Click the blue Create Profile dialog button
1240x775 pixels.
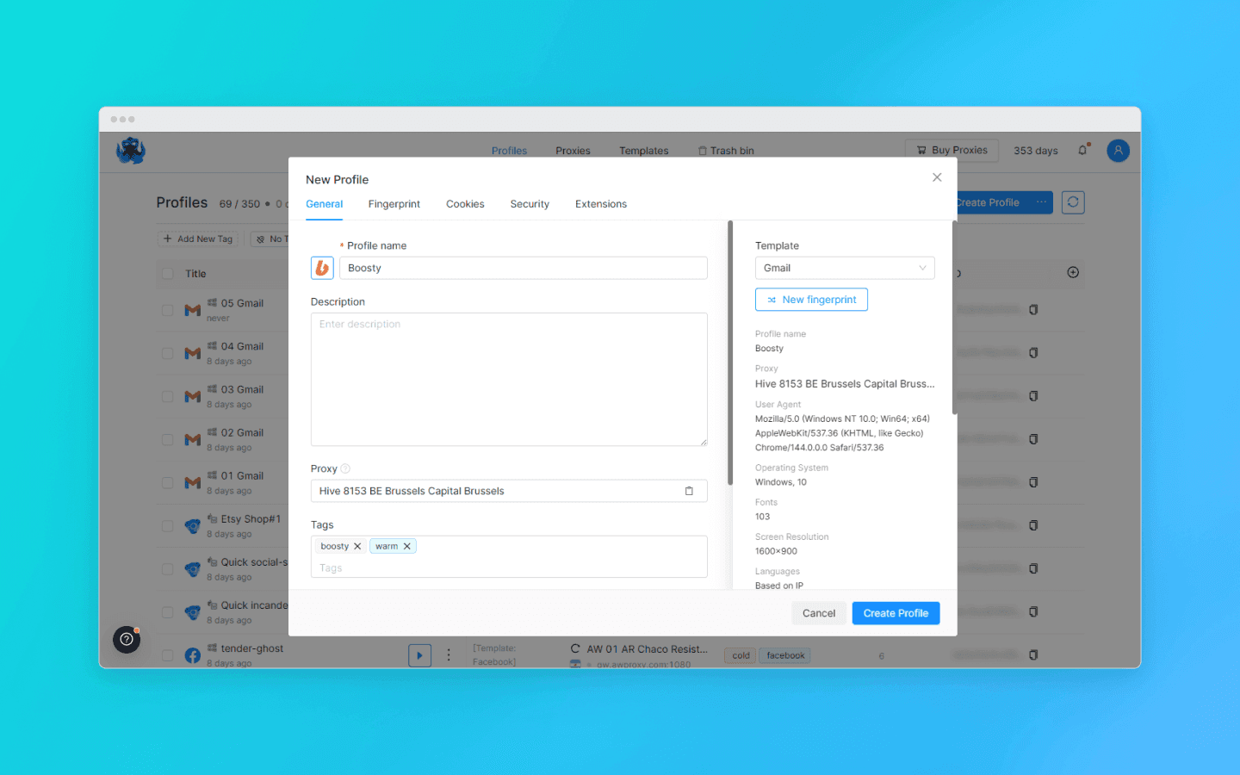(x=896, y=613)
